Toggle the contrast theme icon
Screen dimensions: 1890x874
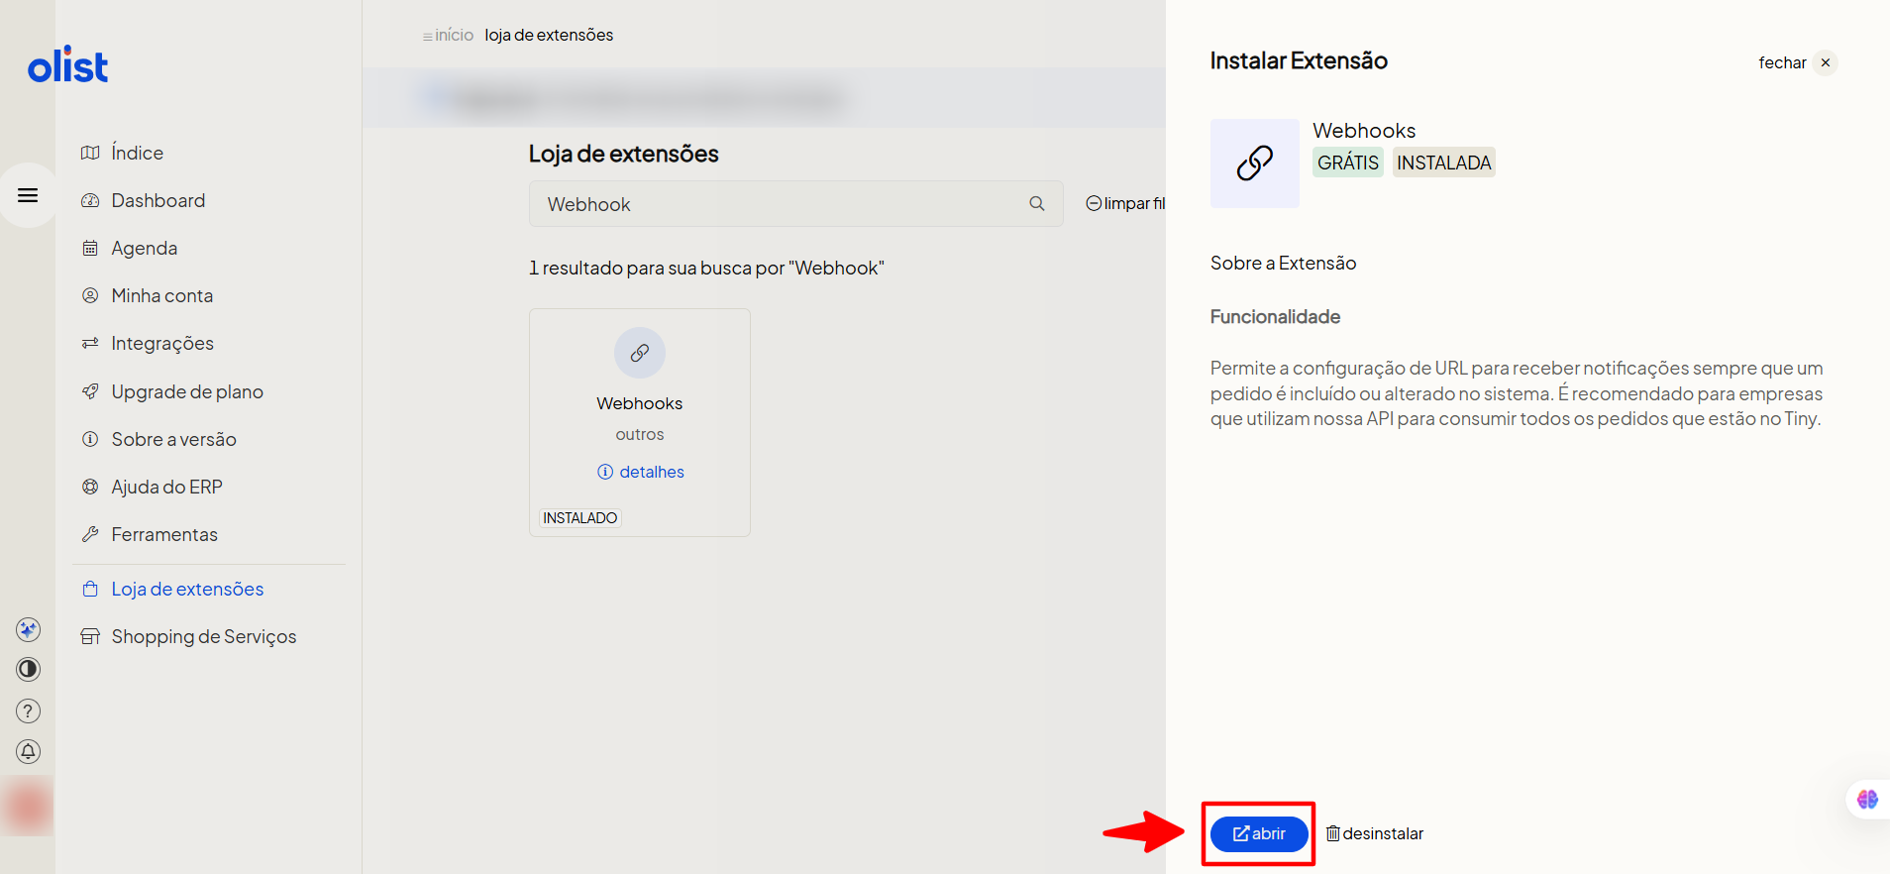click(28, 670)
